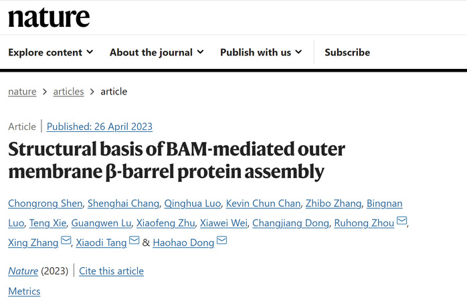This screenshot has height=304, width=467.
Task: Select author Guangwen Lu
Action: 101,223
